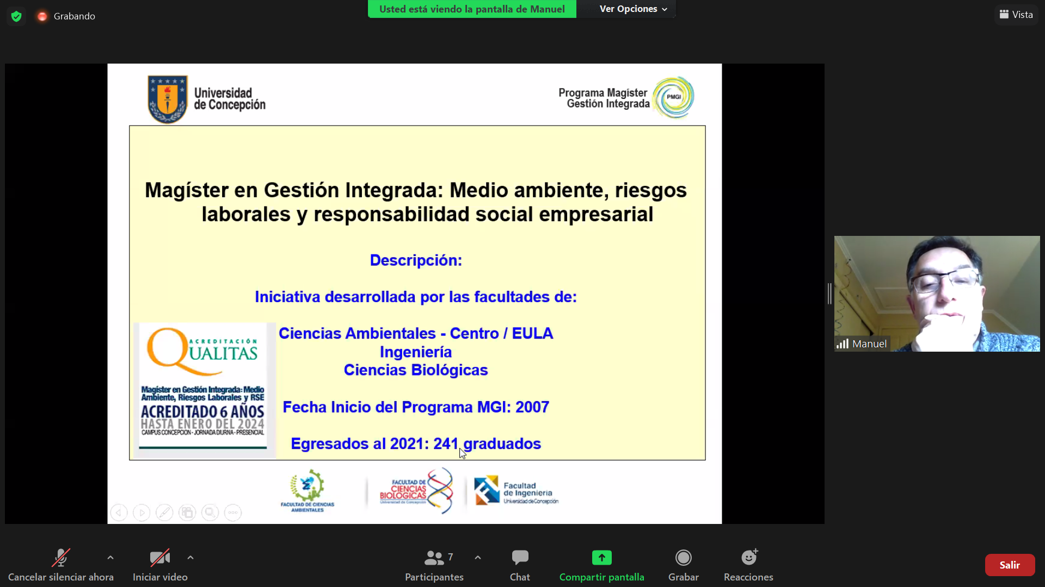Click Qualitas accreditation image
1045x587 pixels.
(x=205, y=390)
